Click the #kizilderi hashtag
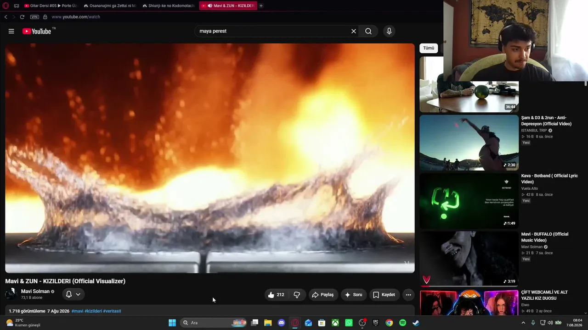Image resolution: width=588 pixels, height=330 pixels. pos(93,311)
